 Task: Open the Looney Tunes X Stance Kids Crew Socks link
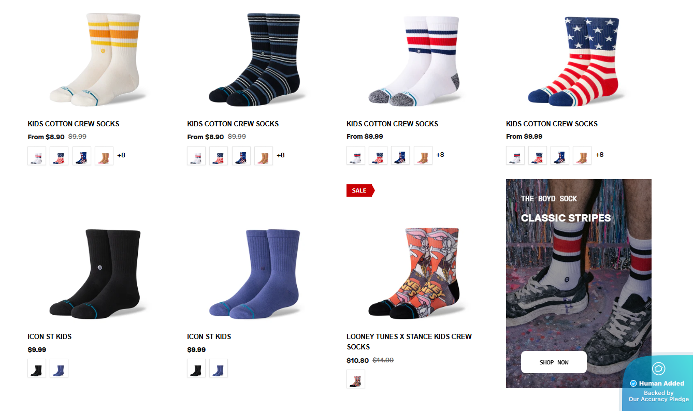pyautogui.click(x=409, y=342)
